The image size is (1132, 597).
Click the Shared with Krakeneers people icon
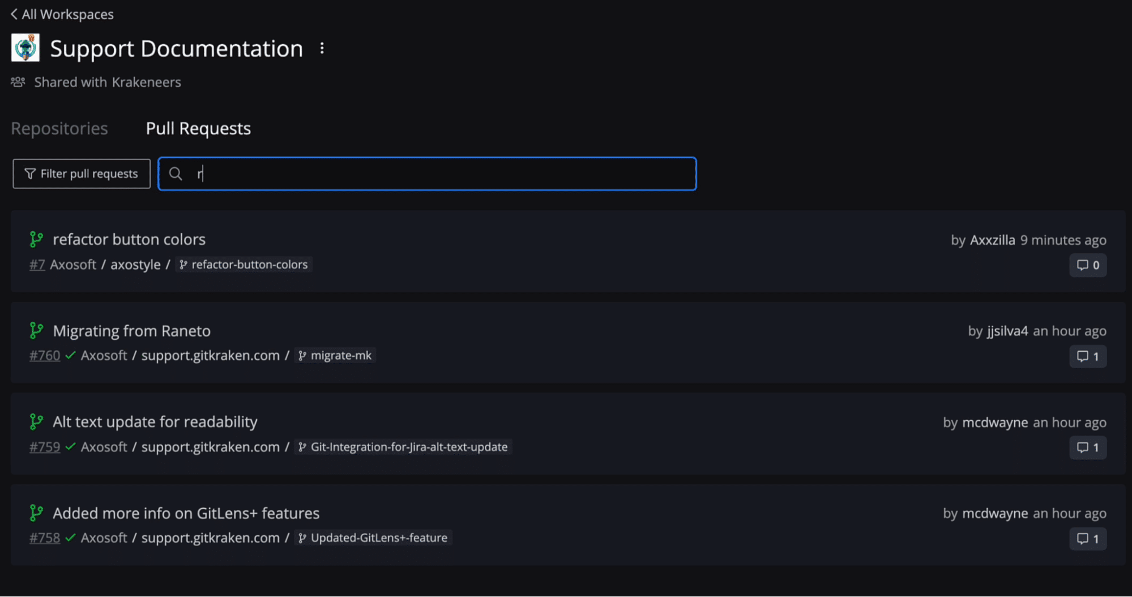[x=18, y=82]
